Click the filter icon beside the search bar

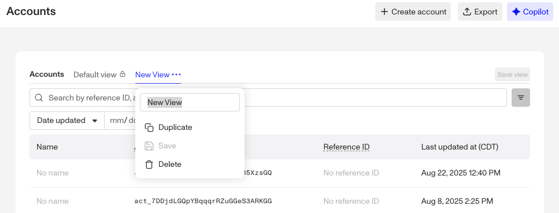pyautogui.click(x=520, y=98)
